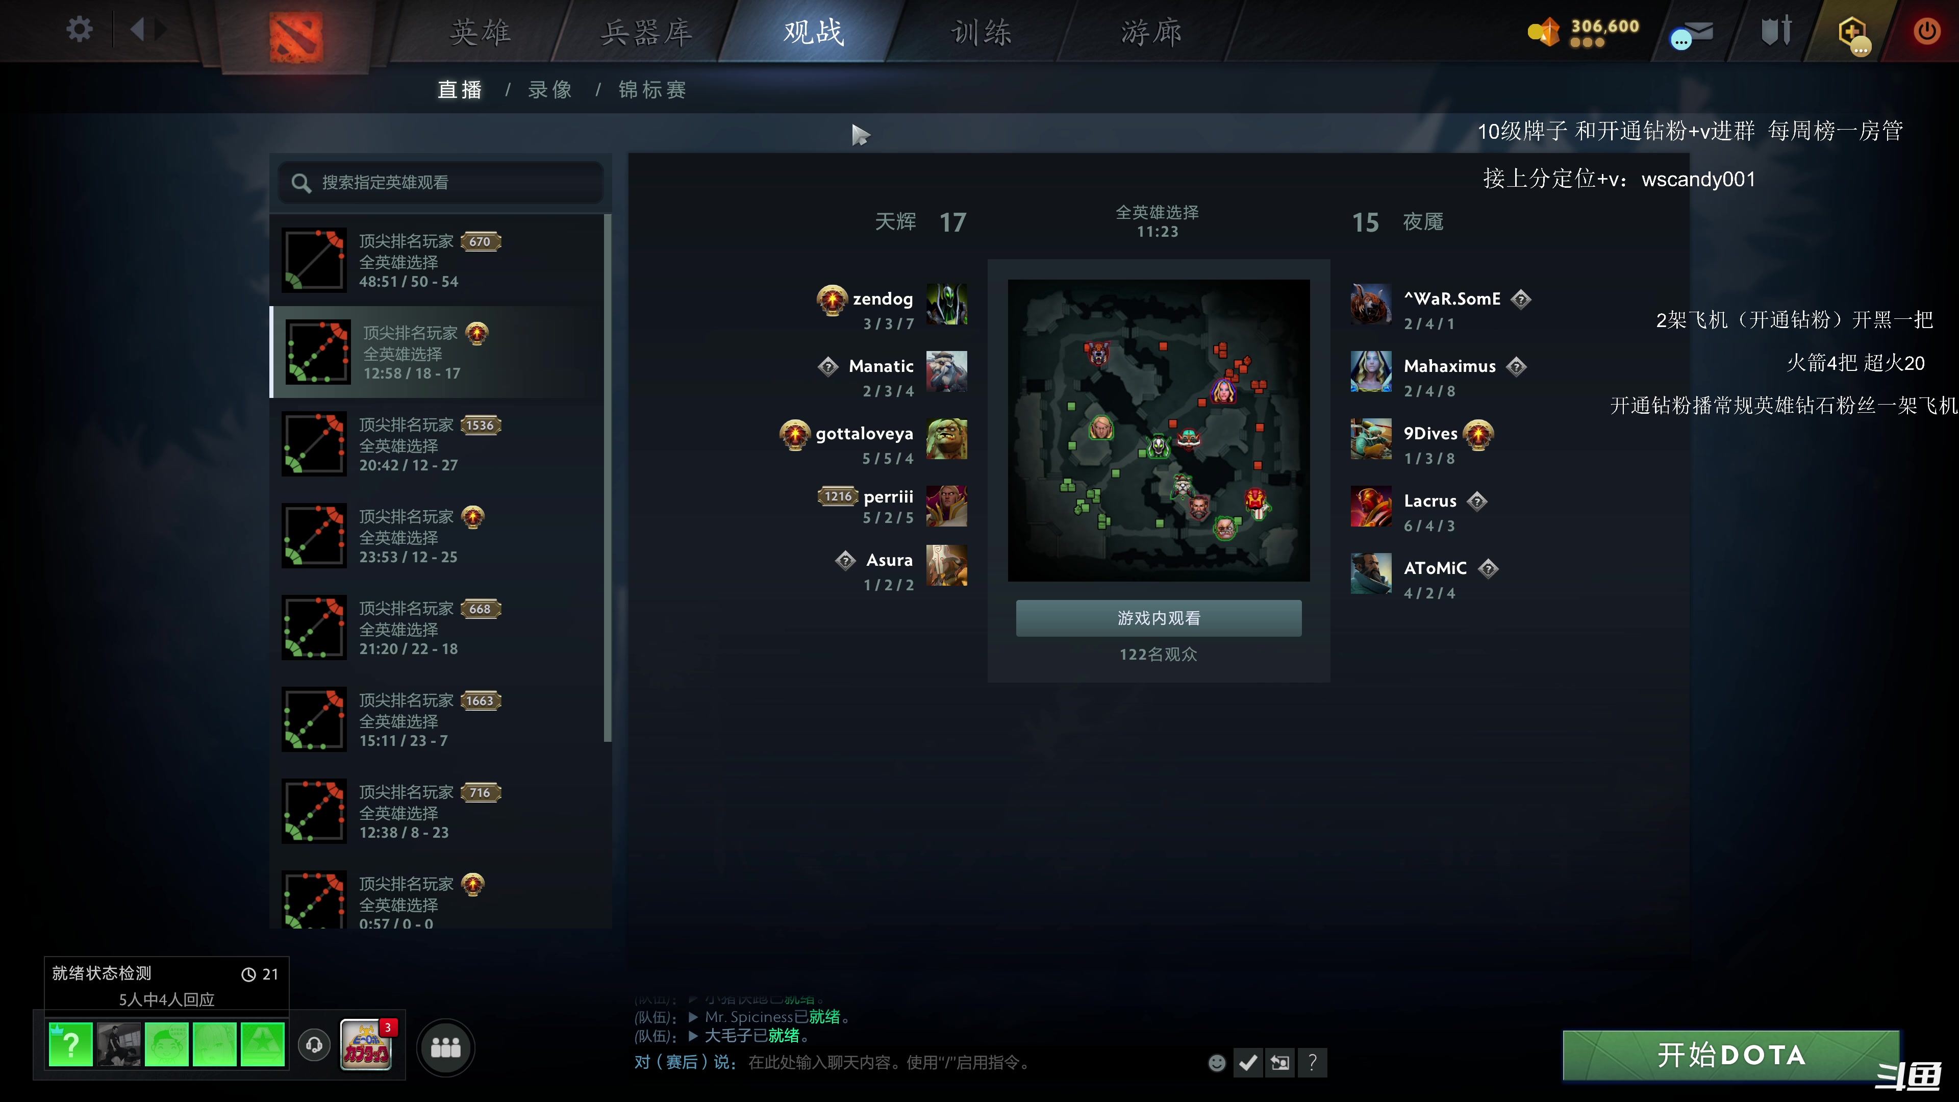Click the chat help question mark button
Screen dimensions: 1959x1102
[x=1313, y=1062]
